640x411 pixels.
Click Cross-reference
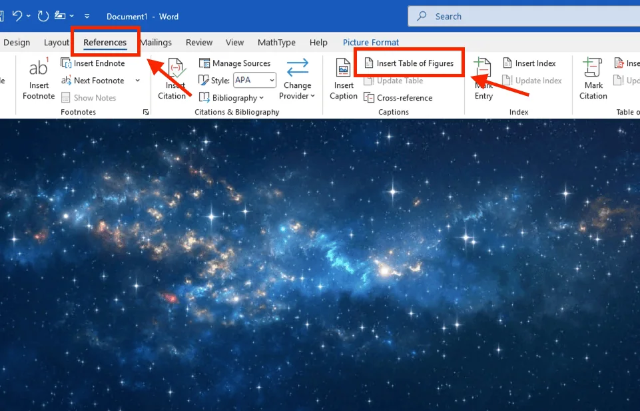tap(398, 98)
